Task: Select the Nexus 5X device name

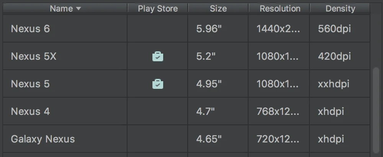Action: click(34, 56)
